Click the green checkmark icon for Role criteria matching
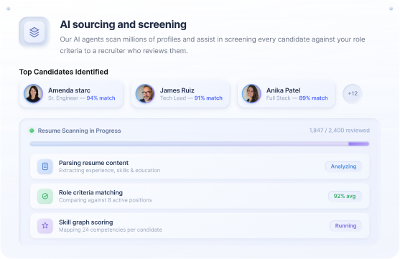Screen dimensions: 400x259 pos(45,196)
